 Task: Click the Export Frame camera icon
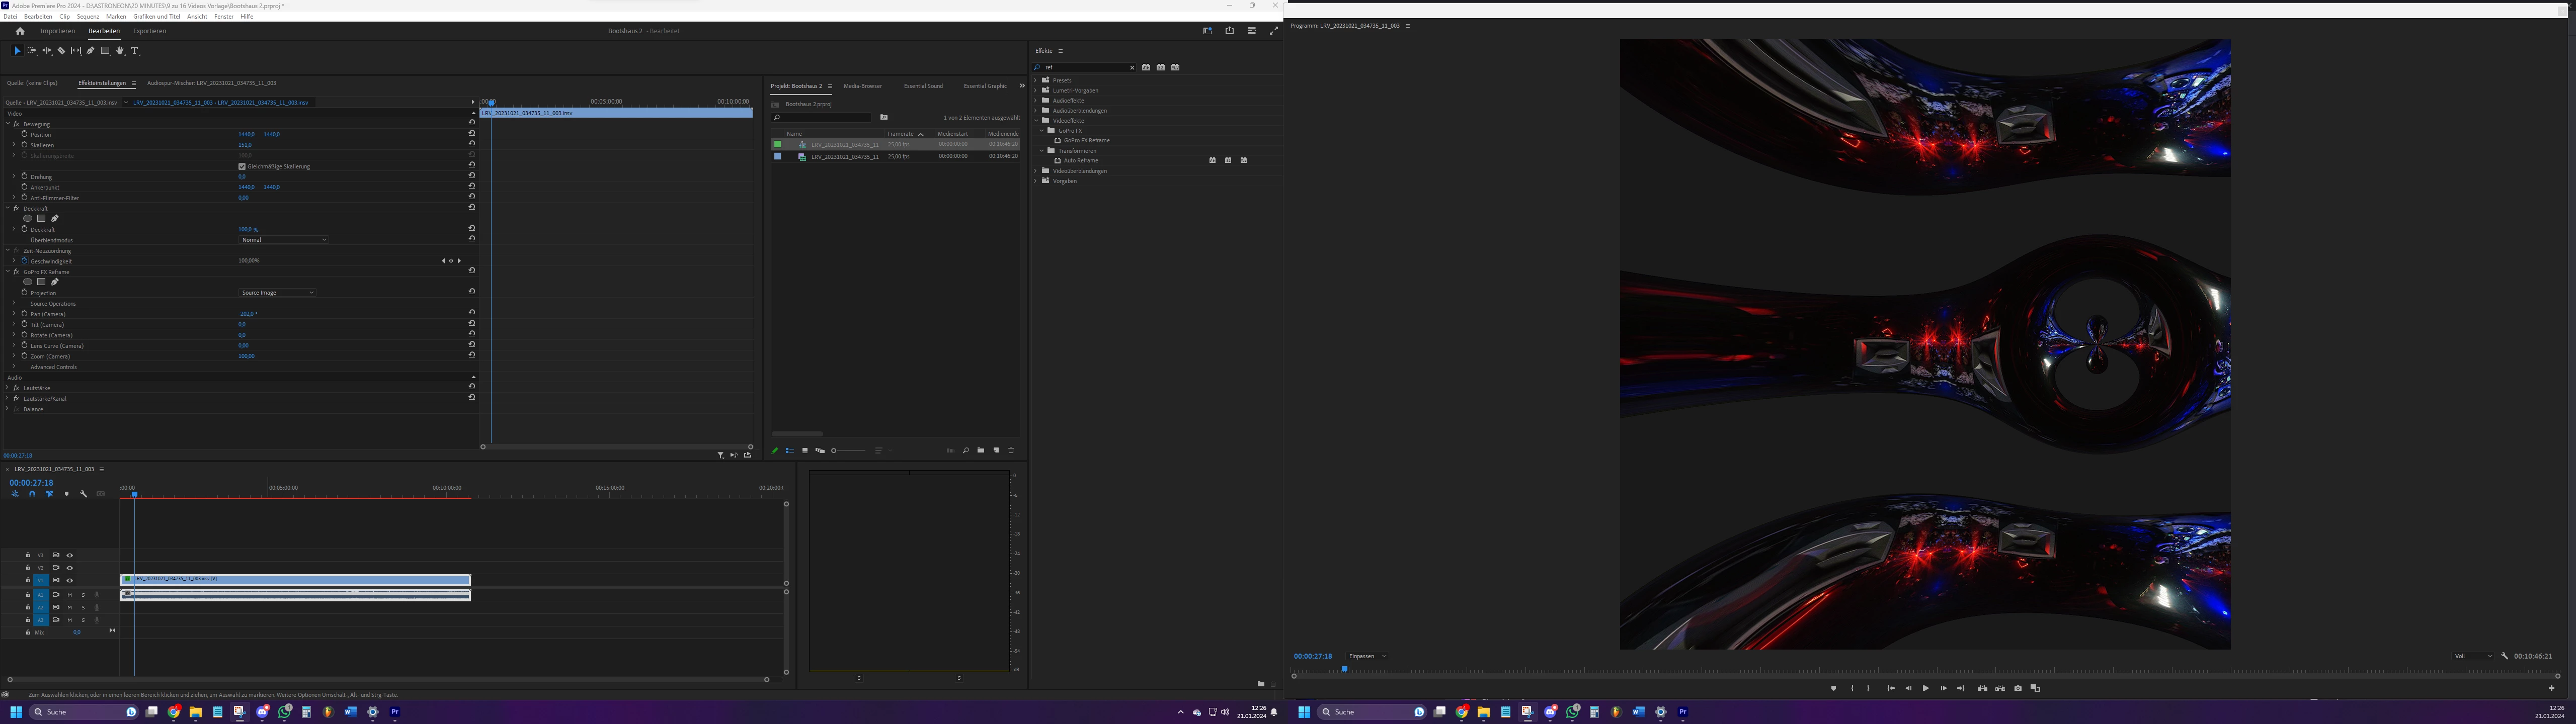click(x=2017, y=688)
